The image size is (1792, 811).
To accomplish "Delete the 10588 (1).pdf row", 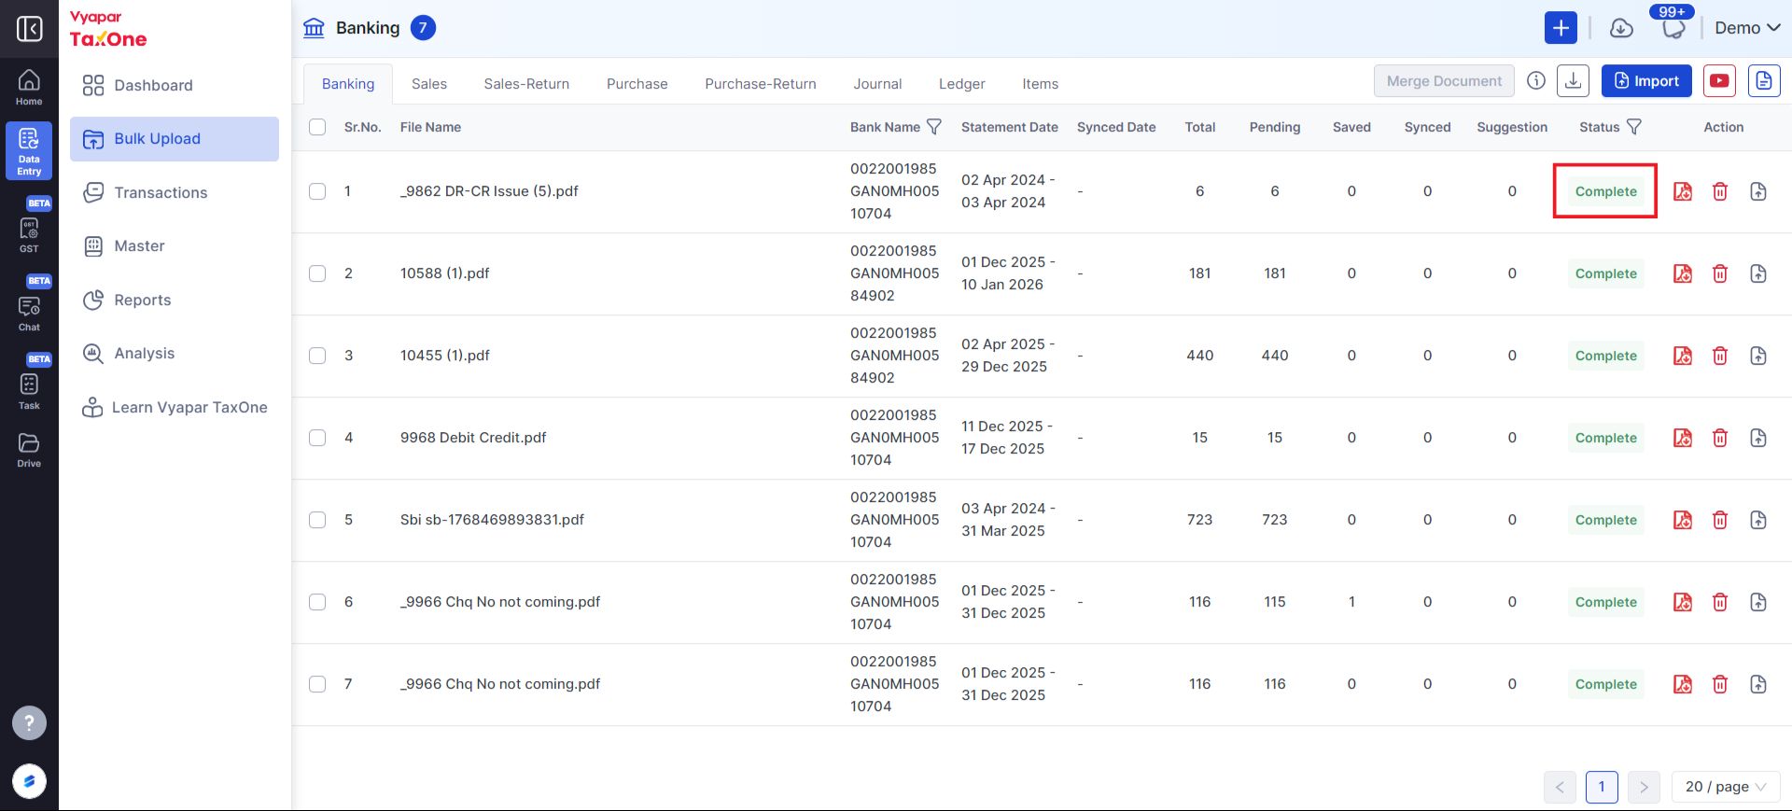I will click(x=1720, y=273).
